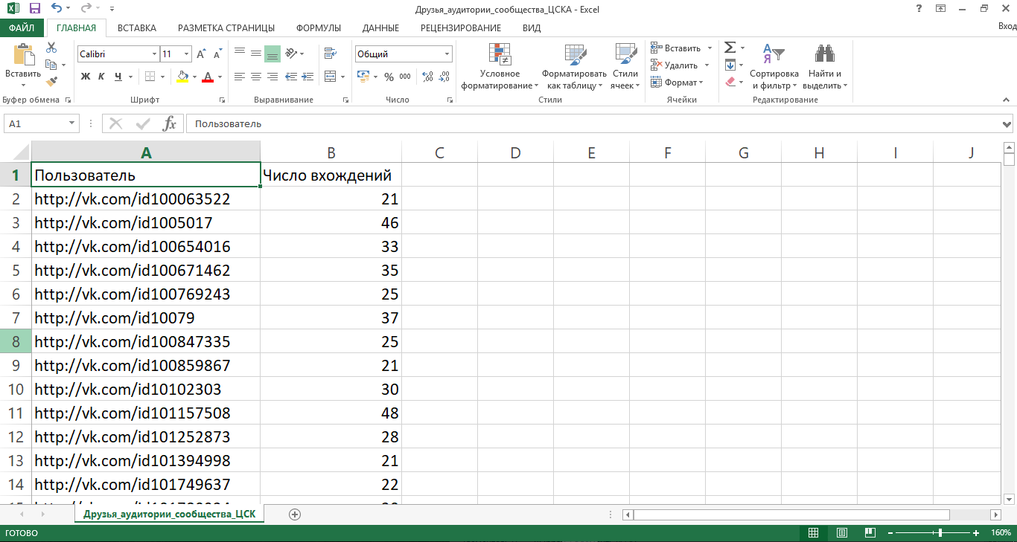1017x542 pixels.
Task: Add a new sheet with the plus button
Action: pos(295,514)
